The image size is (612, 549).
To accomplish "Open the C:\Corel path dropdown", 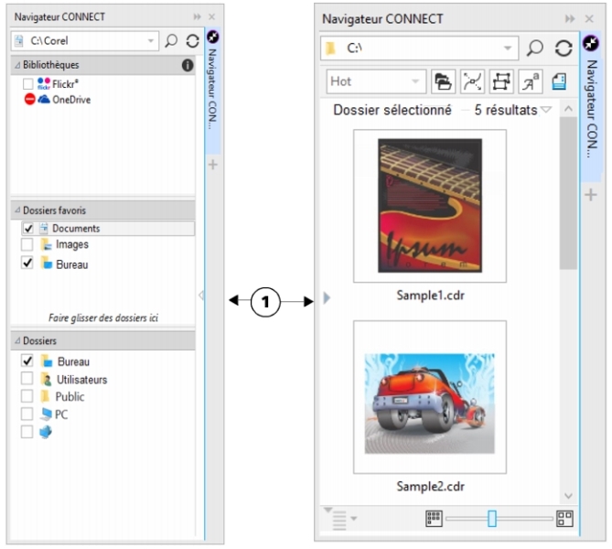I will click(x=151, y=41).
